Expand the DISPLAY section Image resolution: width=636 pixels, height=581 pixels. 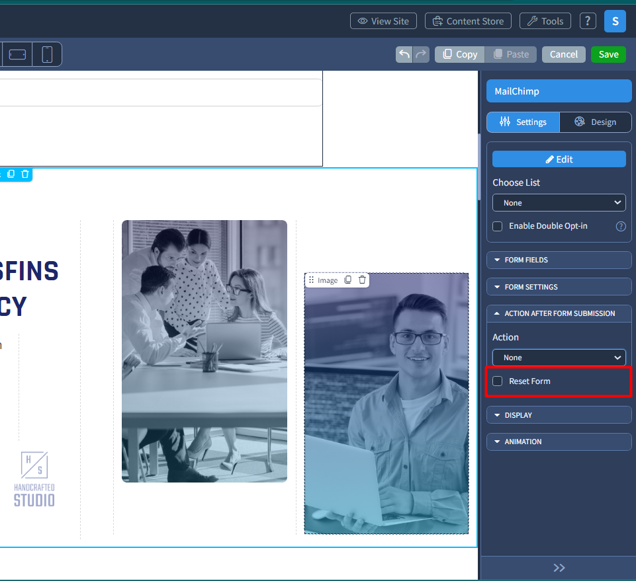tap(559, 415)
